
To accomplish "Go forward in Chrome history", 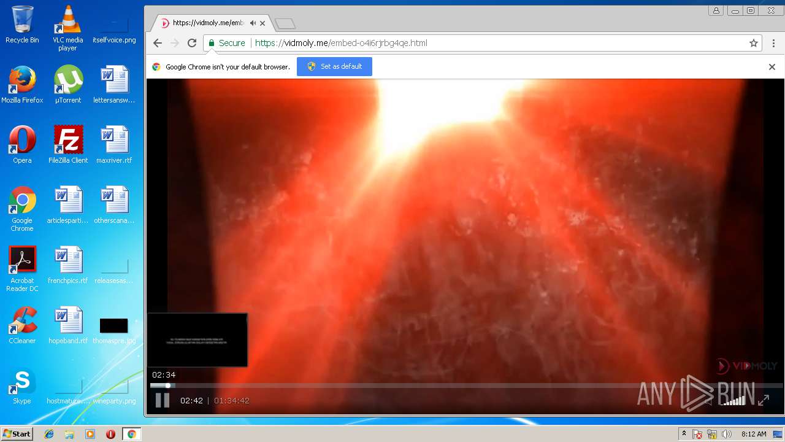I will click(175, 43).
